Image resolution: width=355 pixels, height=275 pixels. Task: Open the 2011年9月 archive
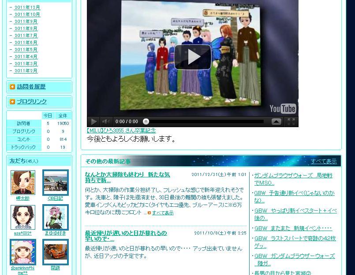26,22
